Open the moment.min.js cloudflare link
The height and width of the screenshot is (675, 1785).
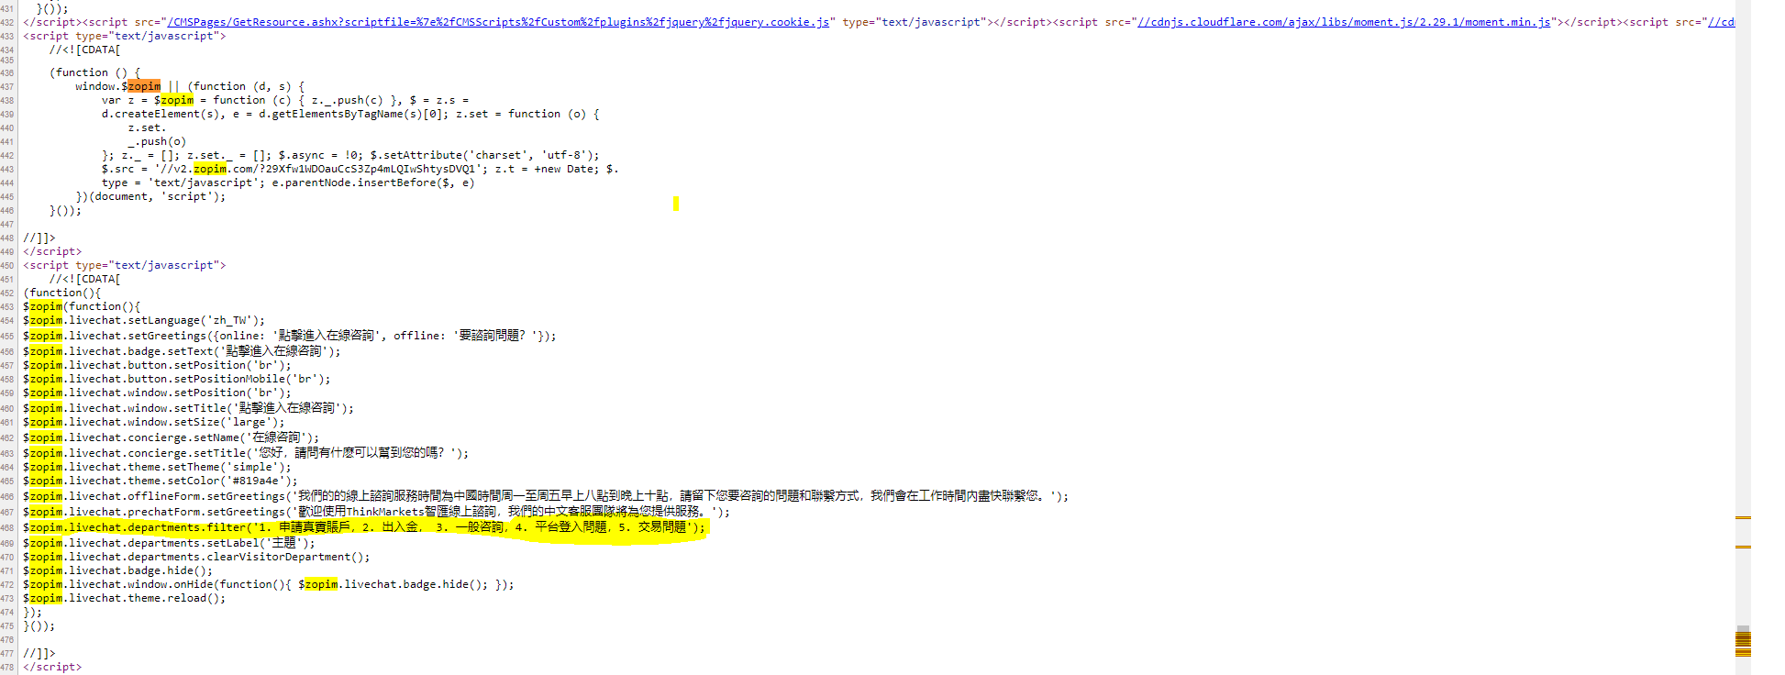pos(1344,22)
